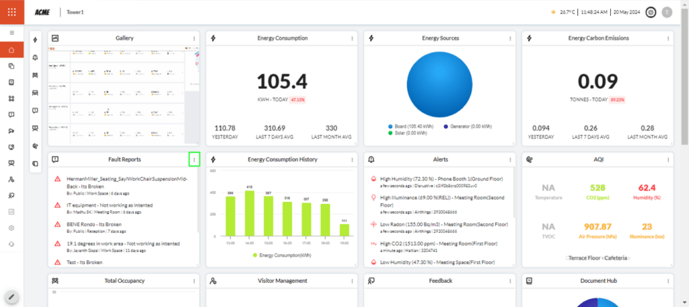689x307 pixels.
Task: Toggle Generator legend item in Energy Sources
Action: [468, 126]
